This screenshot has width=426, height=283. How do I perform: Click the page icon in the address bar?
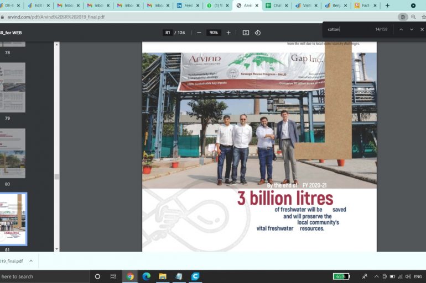pos(403,17)
